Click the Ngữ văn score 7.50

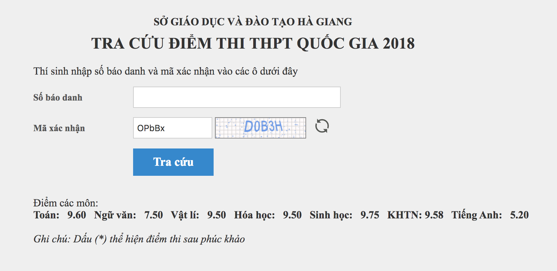click(154, 215)
